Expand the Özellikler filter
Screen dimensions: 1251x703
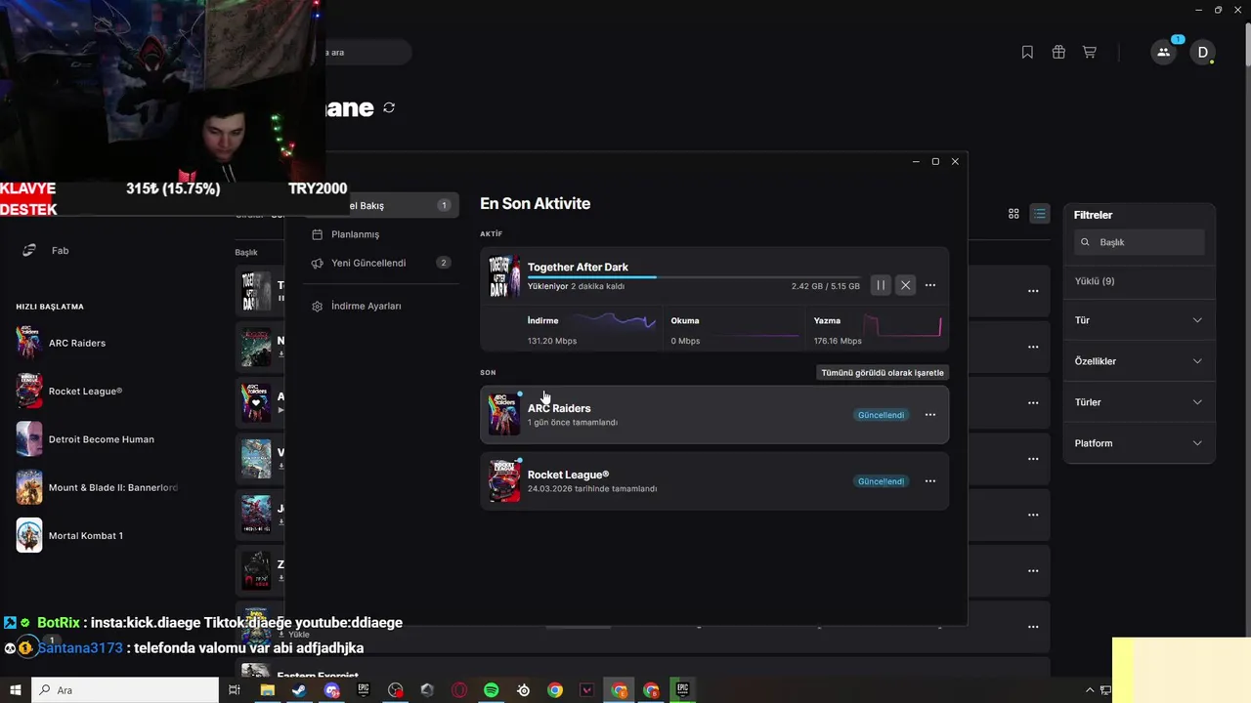1139,361
